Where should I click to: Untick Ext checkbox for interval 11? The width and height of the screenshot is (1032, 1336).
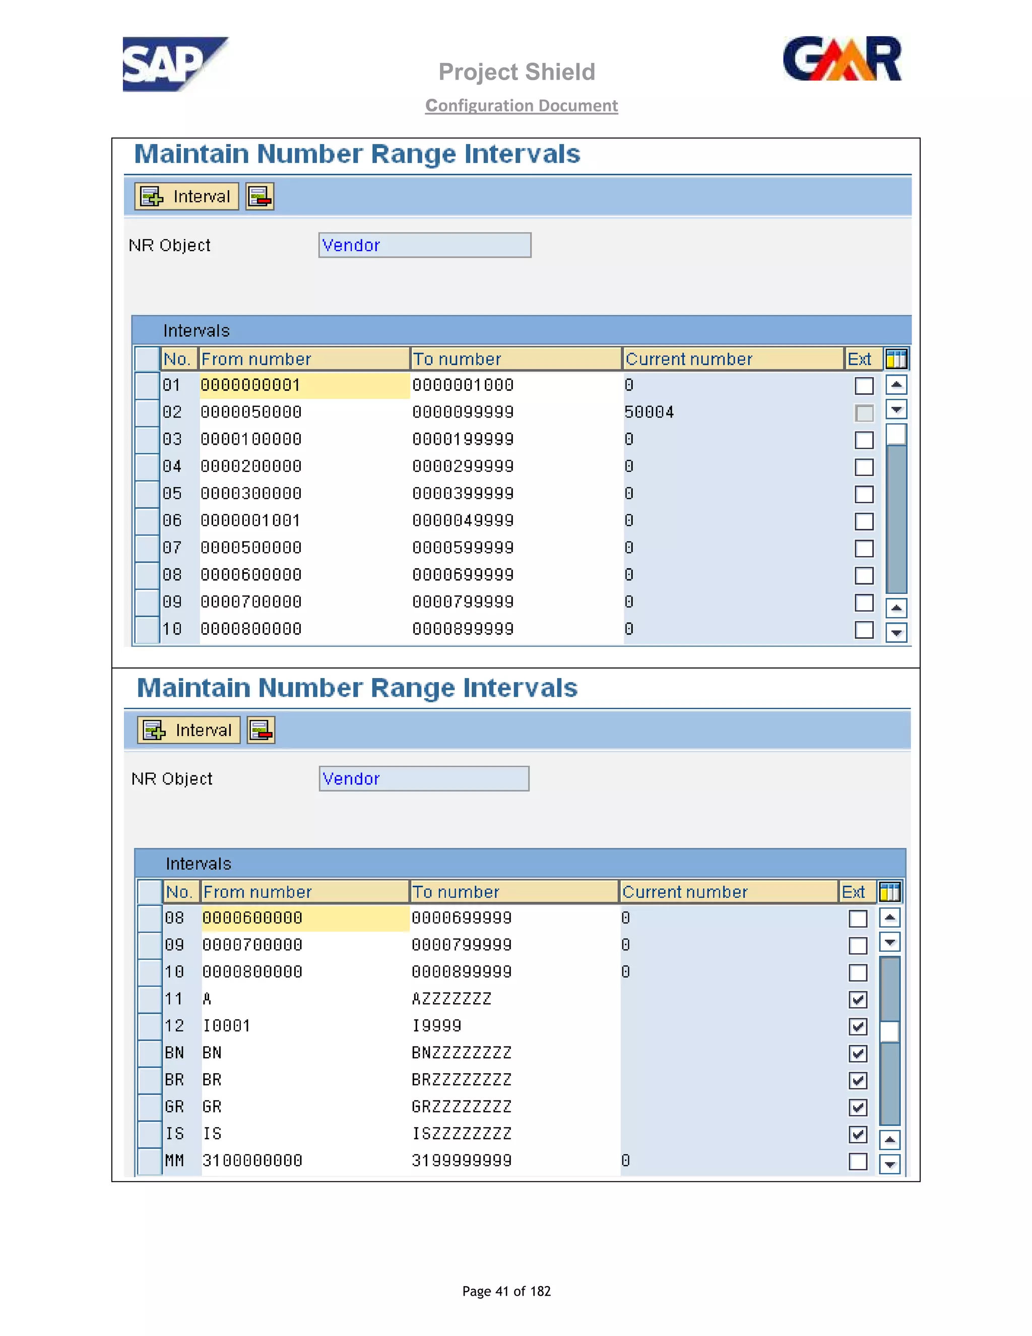coord(858,1000)
